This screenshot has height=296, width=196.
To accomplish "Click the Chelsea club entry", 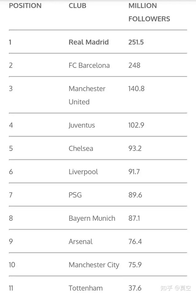I will click(x=81, y=148).
